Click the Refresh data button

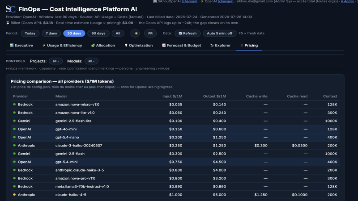[188, 33]
